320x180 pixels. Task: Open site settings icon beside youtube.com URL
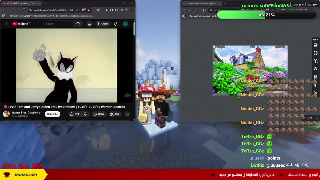[x=30, y=10]
